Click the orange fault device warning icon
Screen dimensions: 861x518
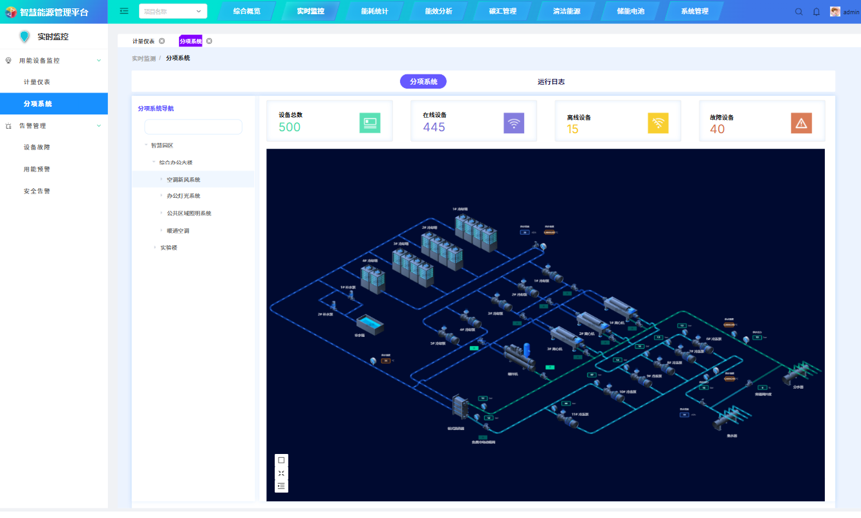coord(801,123)
